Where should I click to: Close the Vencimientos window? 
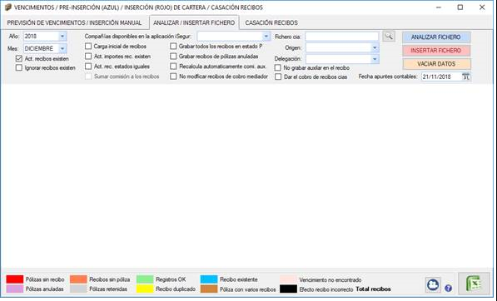(482, 7)
